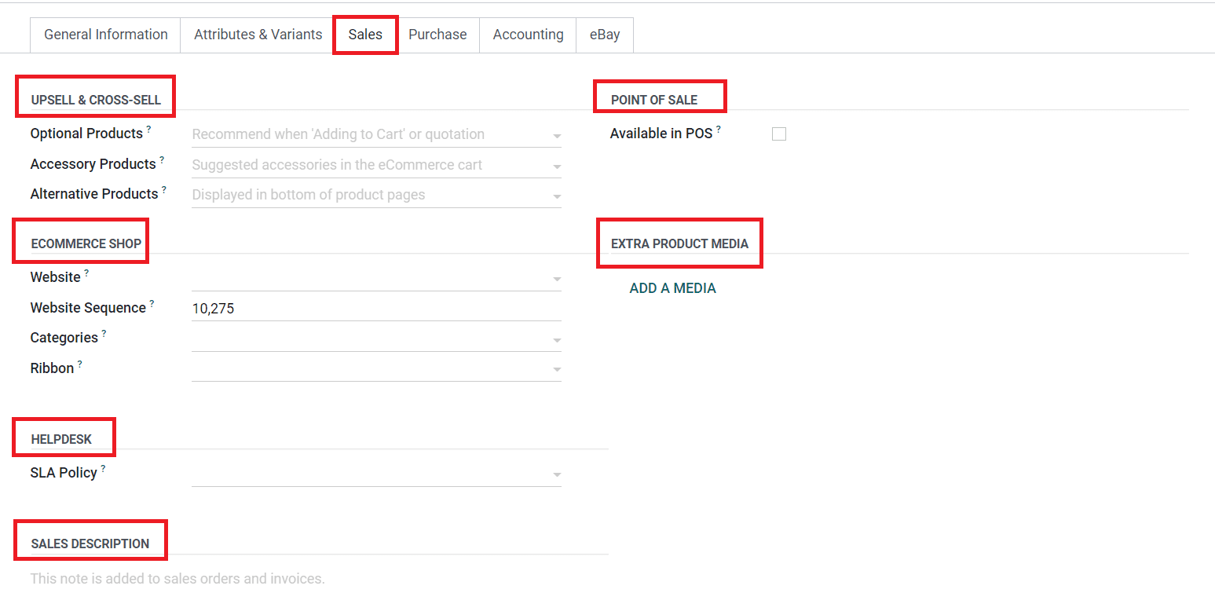The image size is (1215, 604).
Task: Select the Sales tab
Action: click(365, 35)
